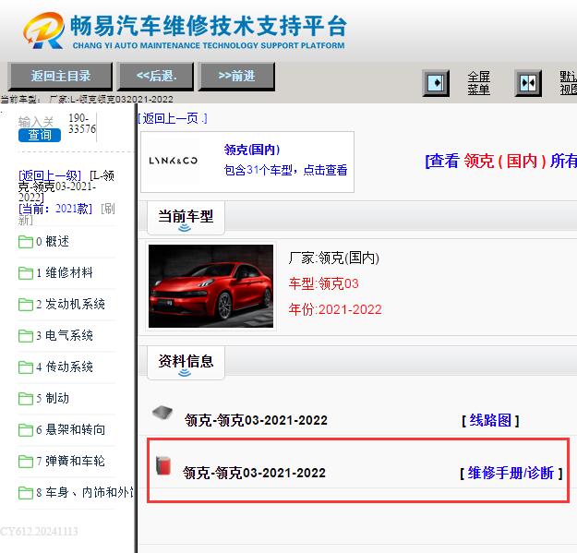Click 返回上一级 in the sidebar
Image resolution: width=577 pixels, height=553 pixels.
pyautogui.click(x=50, y=175)
